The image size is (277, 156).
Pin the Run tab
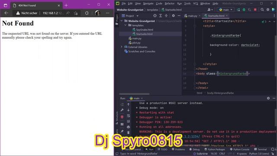click(x=122, y=131)
